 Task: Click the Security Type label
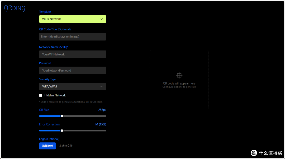(47, 79)
